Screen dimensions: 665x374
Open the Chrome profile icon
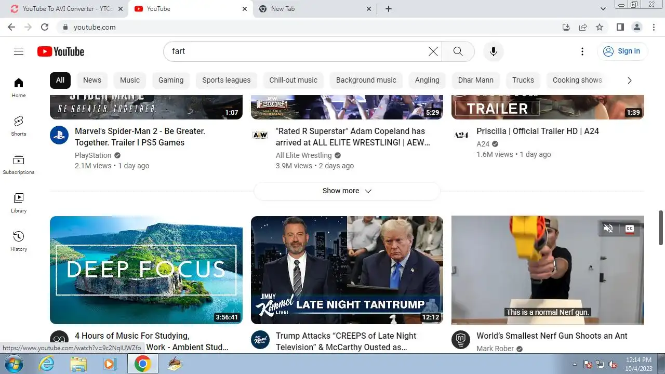(636, 27)
